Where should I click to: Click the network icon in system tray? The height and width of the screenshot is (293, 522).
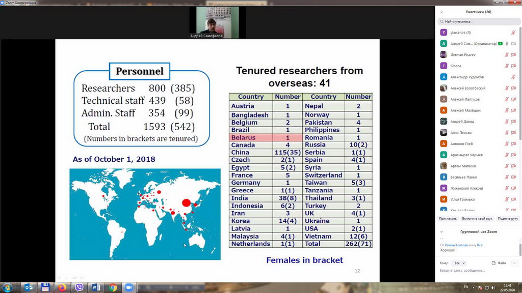coord(487,288)
